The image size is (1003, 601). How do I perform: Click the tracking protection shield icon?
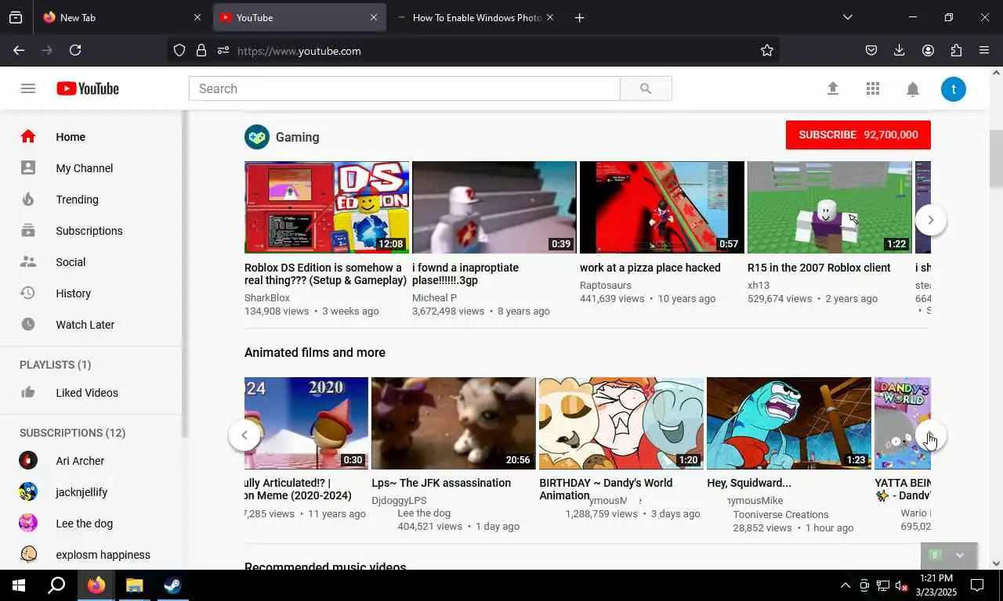179,50
